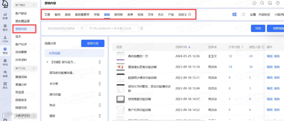Switch to compact list view icon
Image resolution: width=284 pixels, height=121 pixels.
click(x=243, y=15)
